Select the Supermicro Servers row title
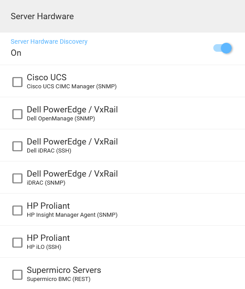 point(64,270)
